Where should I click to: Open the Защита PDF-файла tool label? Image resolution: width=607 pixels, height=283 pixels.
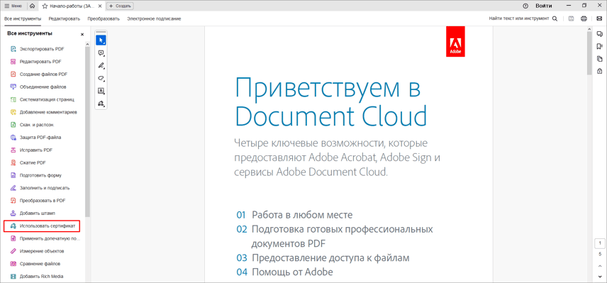40,138
